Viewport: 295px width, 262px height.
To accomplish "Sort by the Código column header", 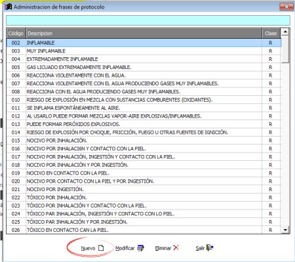I will (16, 33).
